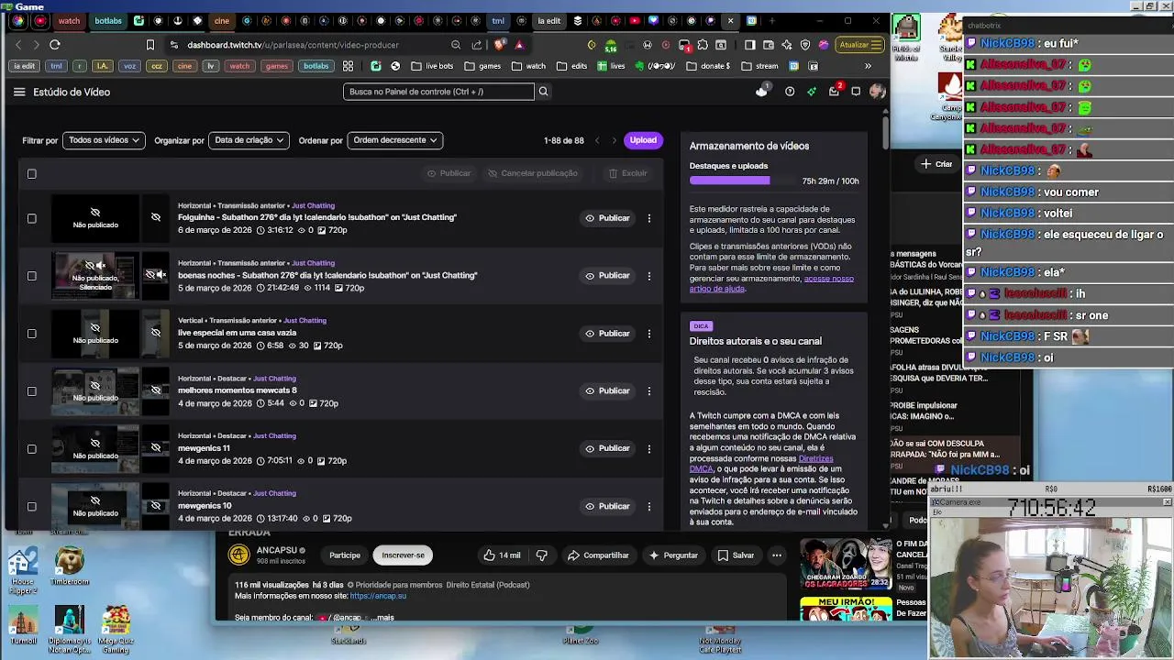Screen dimensions: 1174x660
Task: Open the three-dot menu for Folguinha video
Action: 648,218
